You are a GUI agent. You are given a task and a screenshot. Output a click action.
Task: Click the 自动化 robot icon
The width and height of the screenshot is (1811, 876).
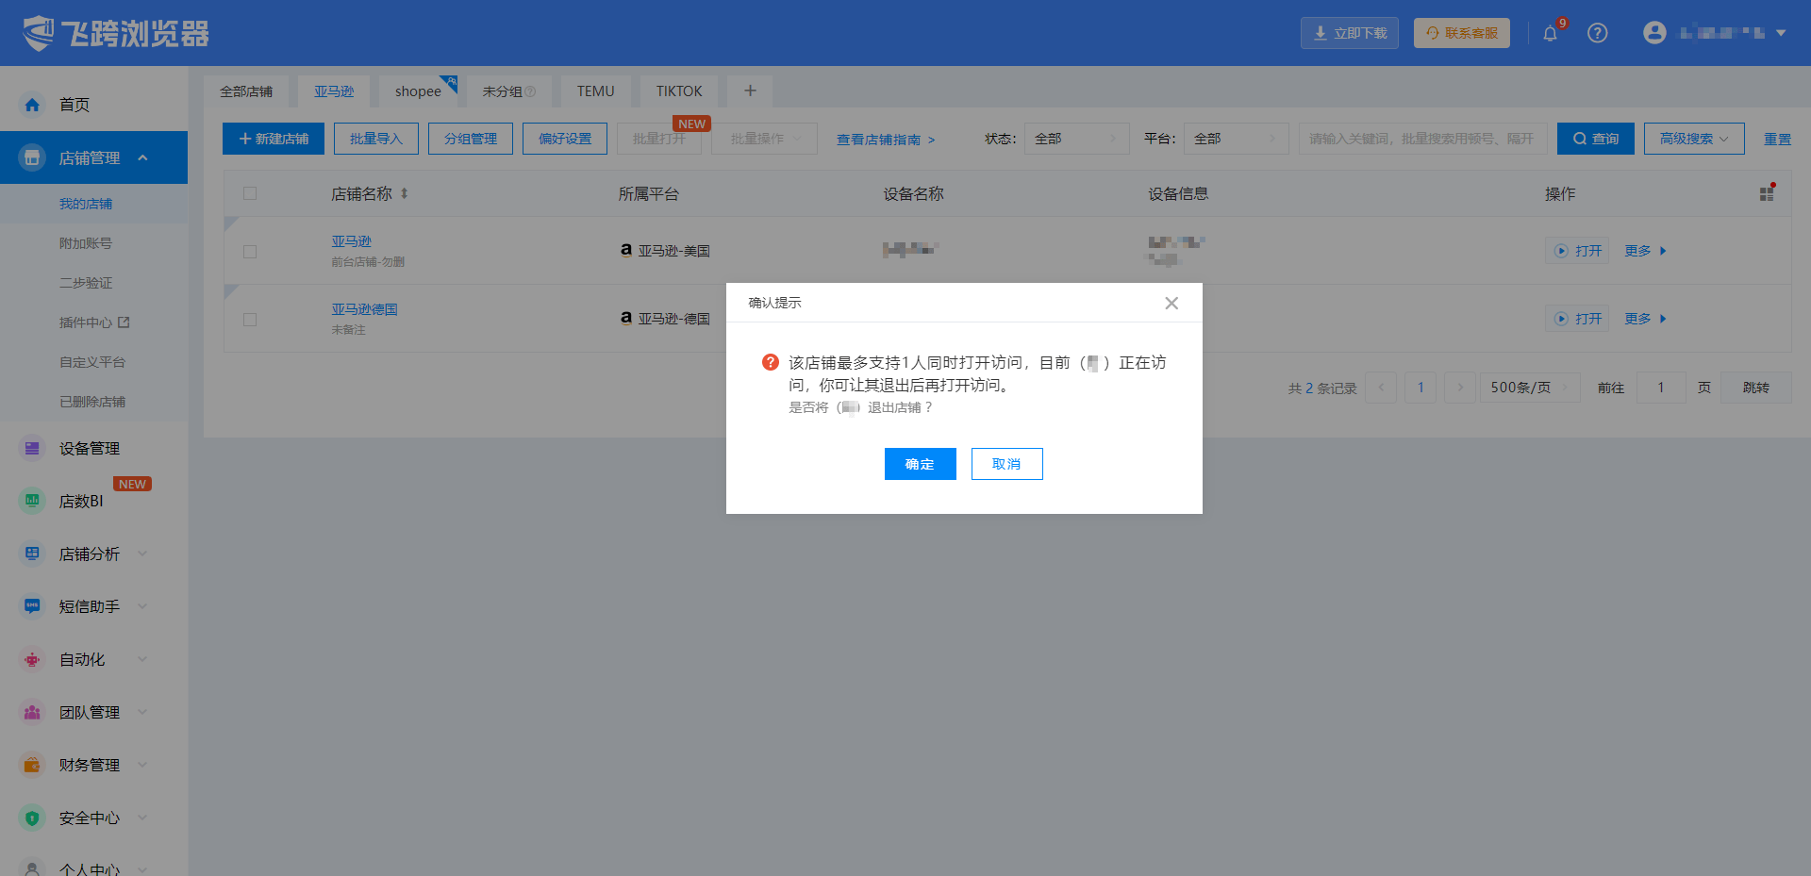click(x=32, y=659)
